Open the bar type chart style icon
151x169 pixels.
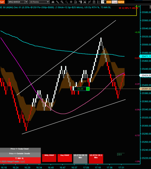coord(53,2)
